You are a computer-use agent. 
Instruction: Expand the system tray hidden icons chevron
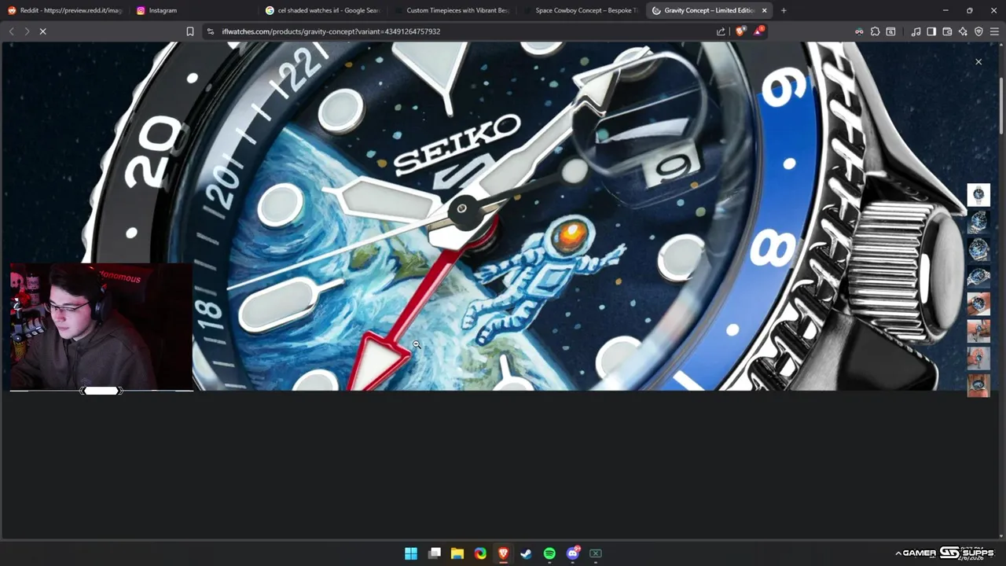(898, 553)
